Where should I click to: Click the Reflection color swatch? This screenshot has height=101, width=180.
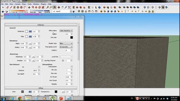(x=26, y=31)
